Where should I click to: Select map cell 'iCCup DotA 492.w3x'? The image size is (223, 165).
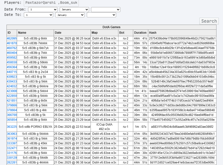click(x=104, y=127)
